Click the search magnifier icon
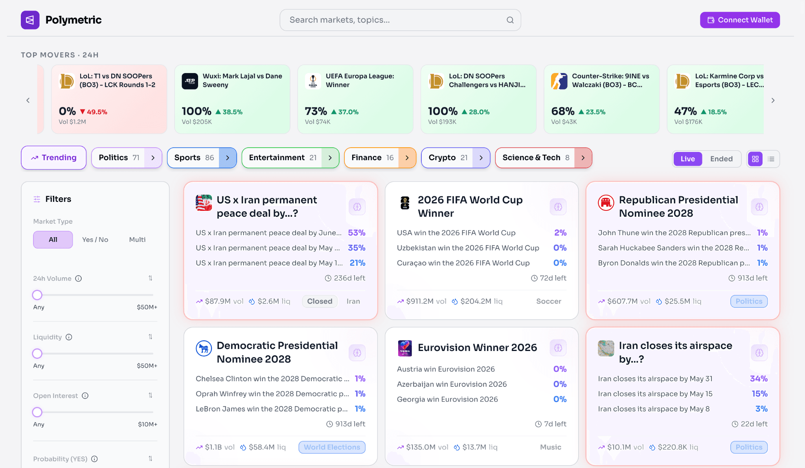 (510, 20)
